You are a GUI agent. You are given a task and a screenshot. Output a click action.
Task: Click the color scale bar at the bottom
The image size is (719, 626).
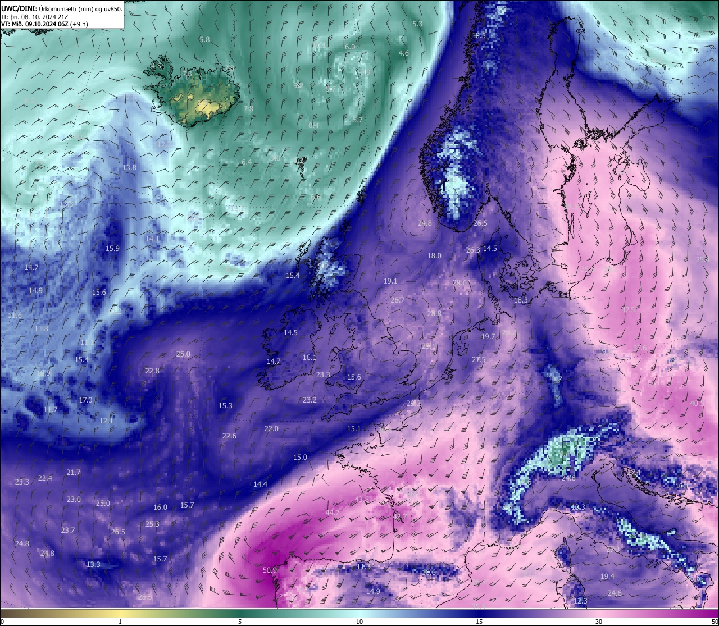click(x=359, y=613)
